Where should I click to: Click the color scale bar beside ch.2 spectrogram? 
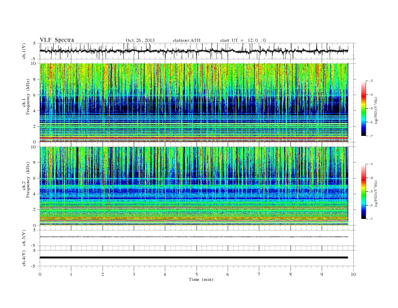(363, 192)
